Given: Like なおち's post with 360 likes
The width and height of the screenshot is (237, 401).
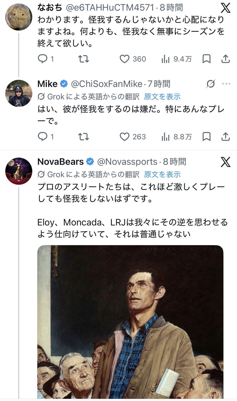Looking at the screenshot, I should pyautogui.click(x=125, y=59).
